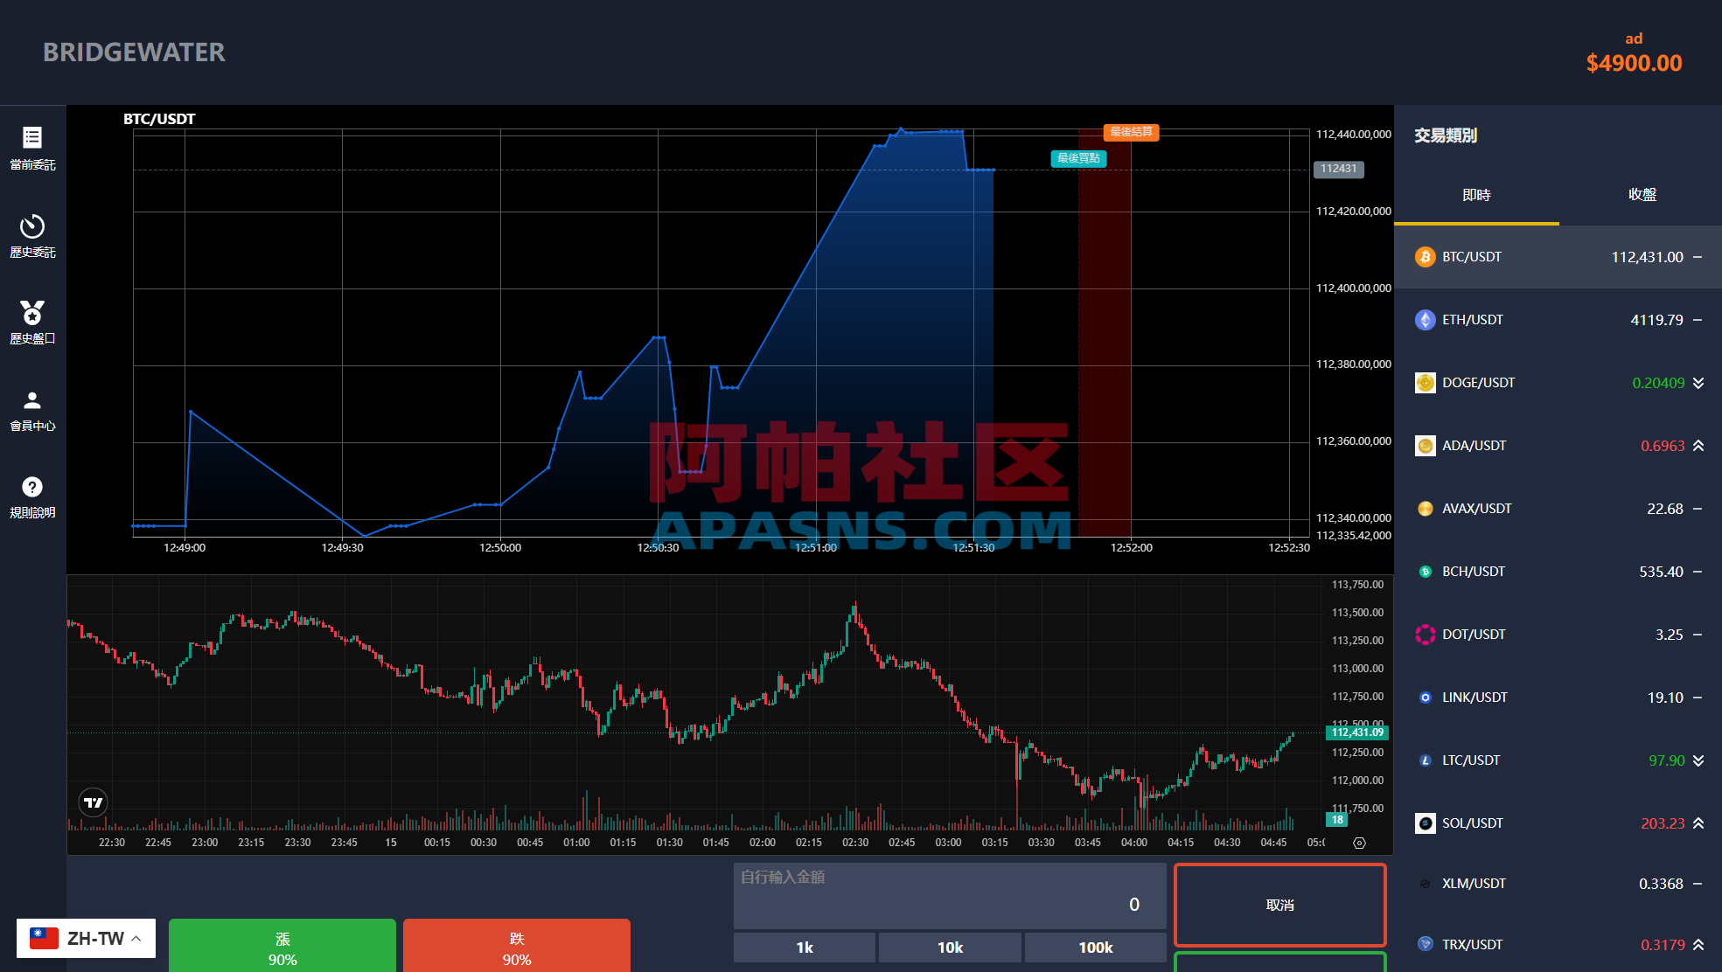
Task: Expand DOGE/USDT price details via double chevron
Action: [x=1698, y=382]
